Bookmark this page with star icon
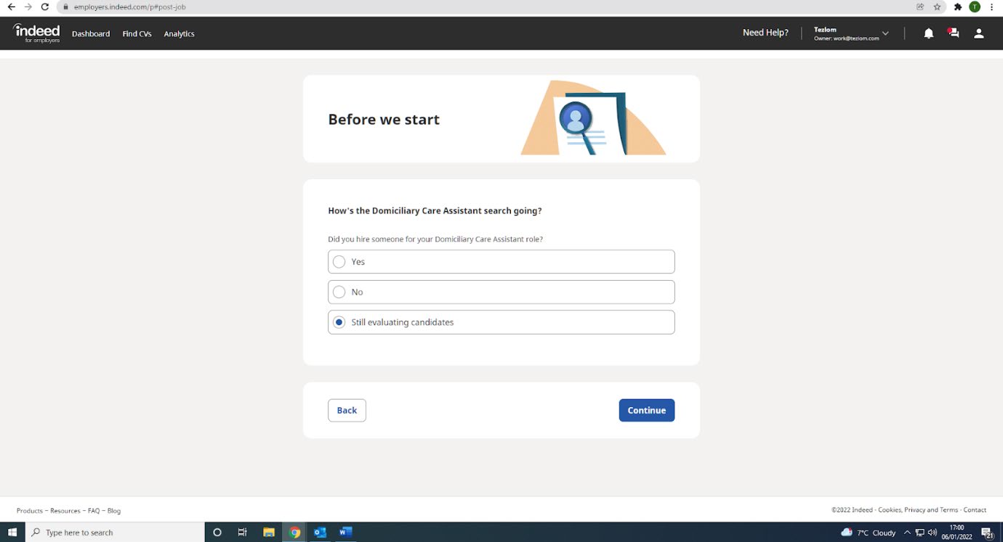The height and width of the screenshot is (542, 1003). [x=938, y=7]
